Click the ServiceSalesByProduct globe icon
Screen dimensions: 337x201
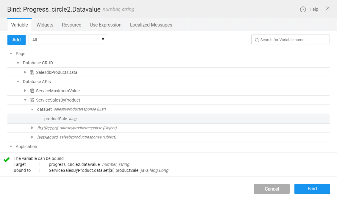tap(32, 100)
